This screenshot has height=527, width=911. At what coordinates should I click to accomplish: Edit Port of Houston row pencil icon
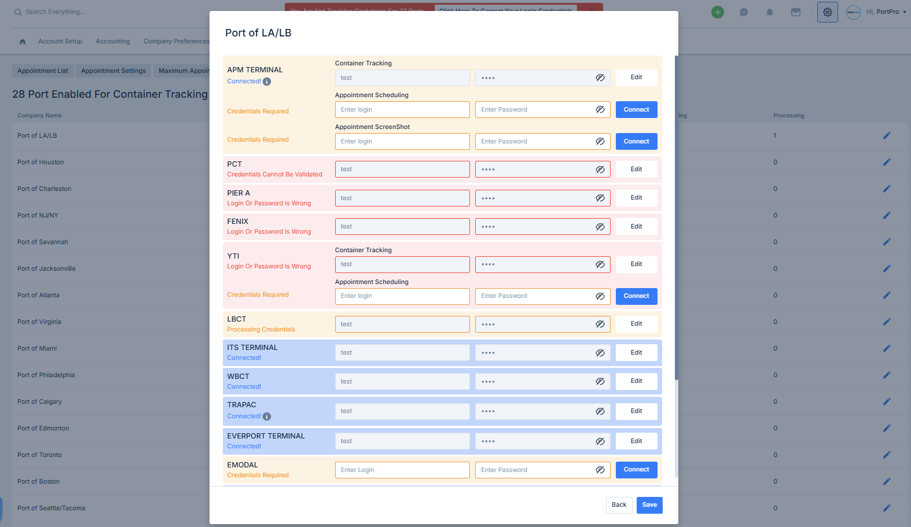point(887,162)
